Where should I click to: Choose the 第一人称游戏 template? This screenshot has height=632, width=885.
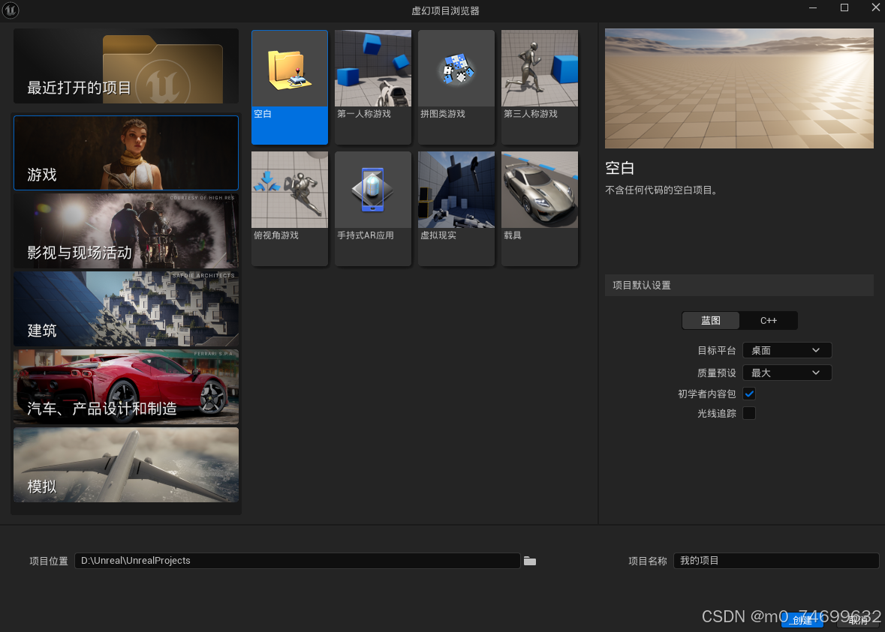coord(372,88)
